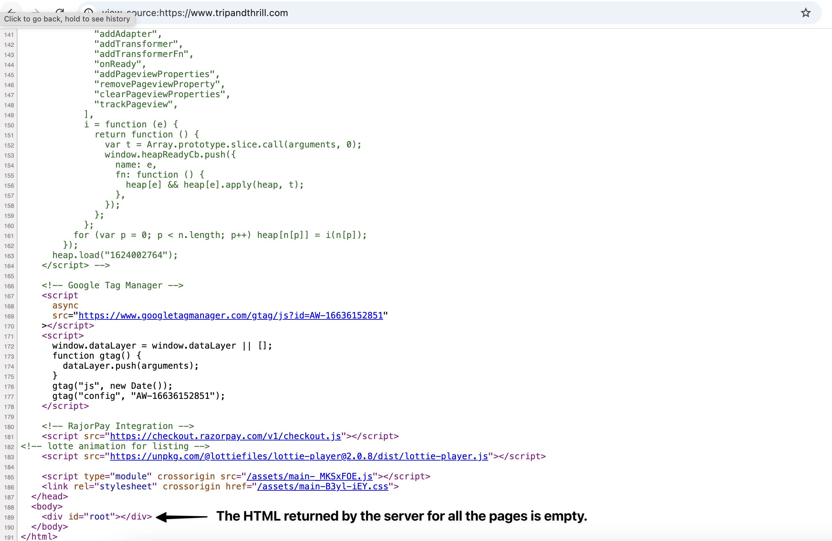Click the Google Tag Manager comment line
Screen dimensions: 832x541
pyautogui.click(x=113, y=285)
